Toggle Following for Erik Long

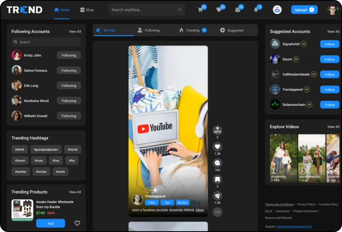point(69,86)
